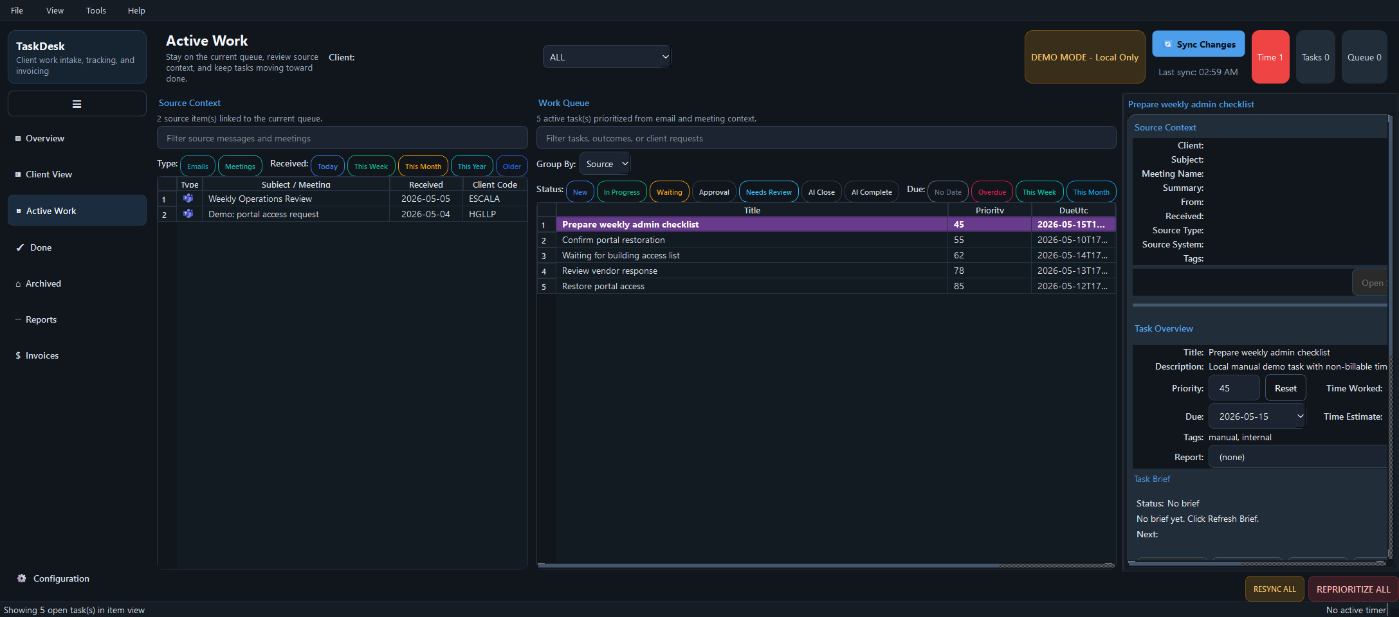Click the Priority 45 input field

[1234, 388]
